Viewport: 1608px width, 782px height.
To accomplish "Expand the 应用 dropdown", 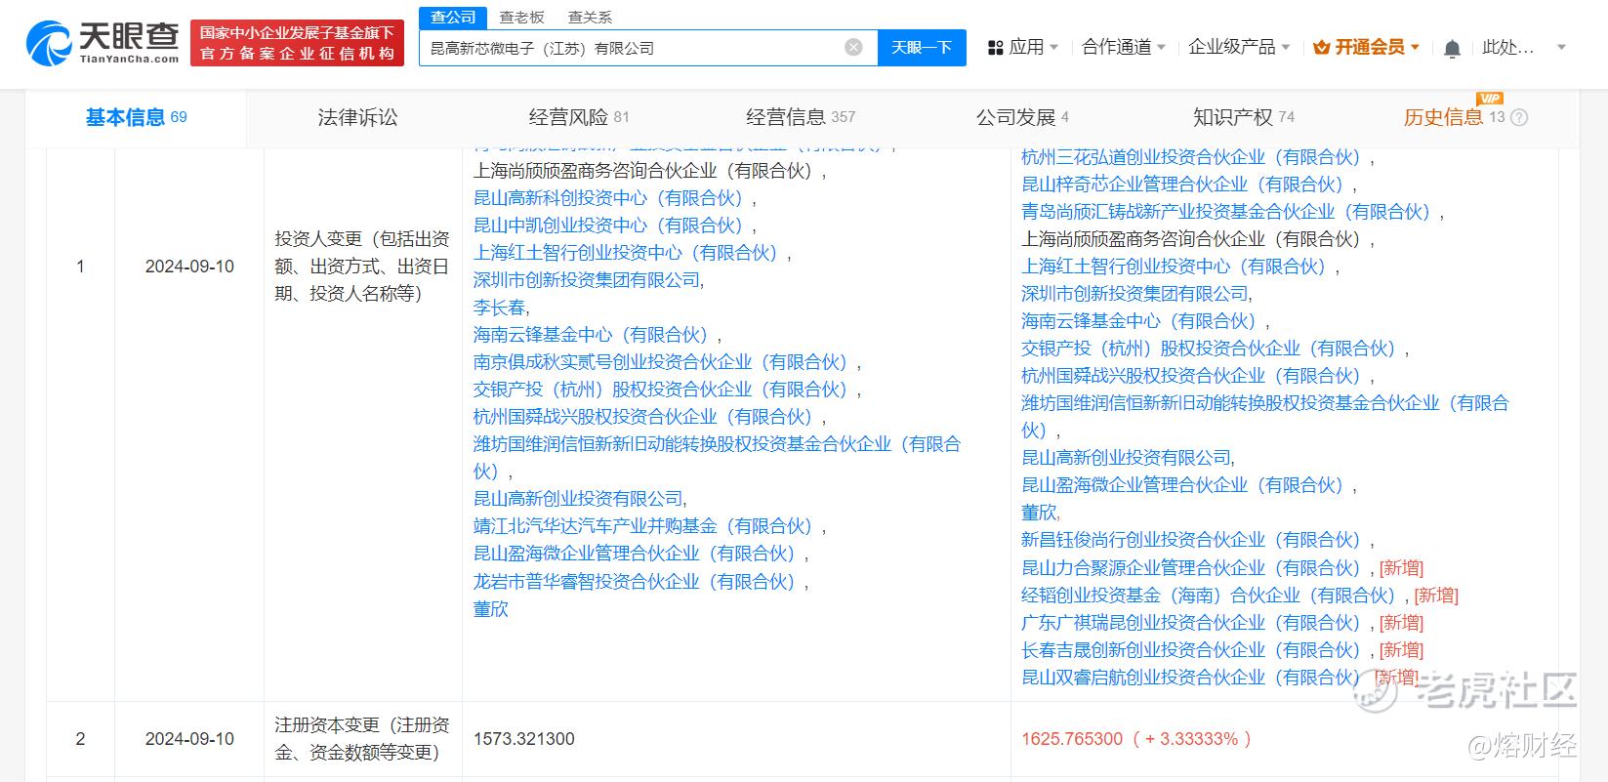I will tap(1023, 47).
